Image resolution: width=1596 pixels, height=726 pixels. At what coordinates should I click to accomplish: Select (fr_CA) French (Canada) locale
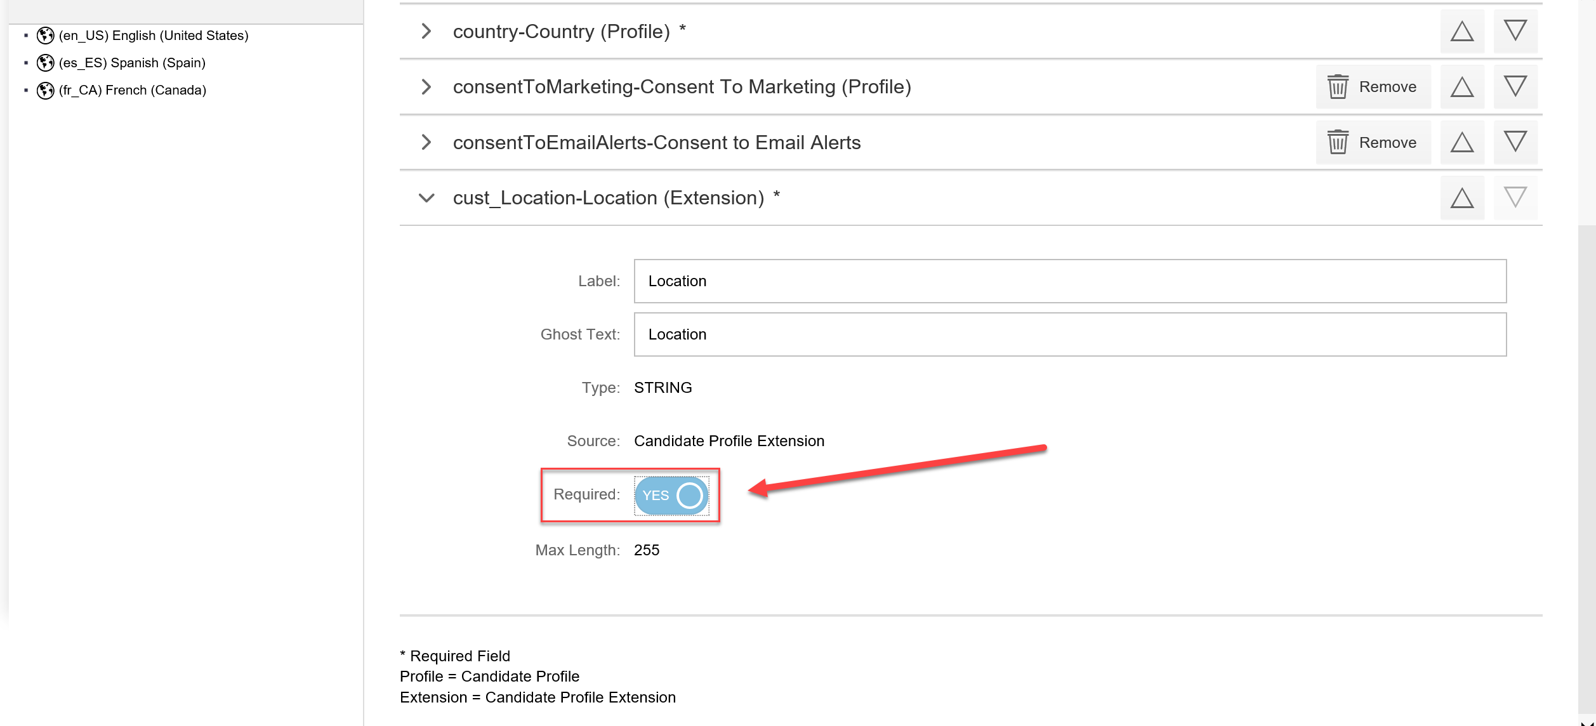(x=133, y=90)
